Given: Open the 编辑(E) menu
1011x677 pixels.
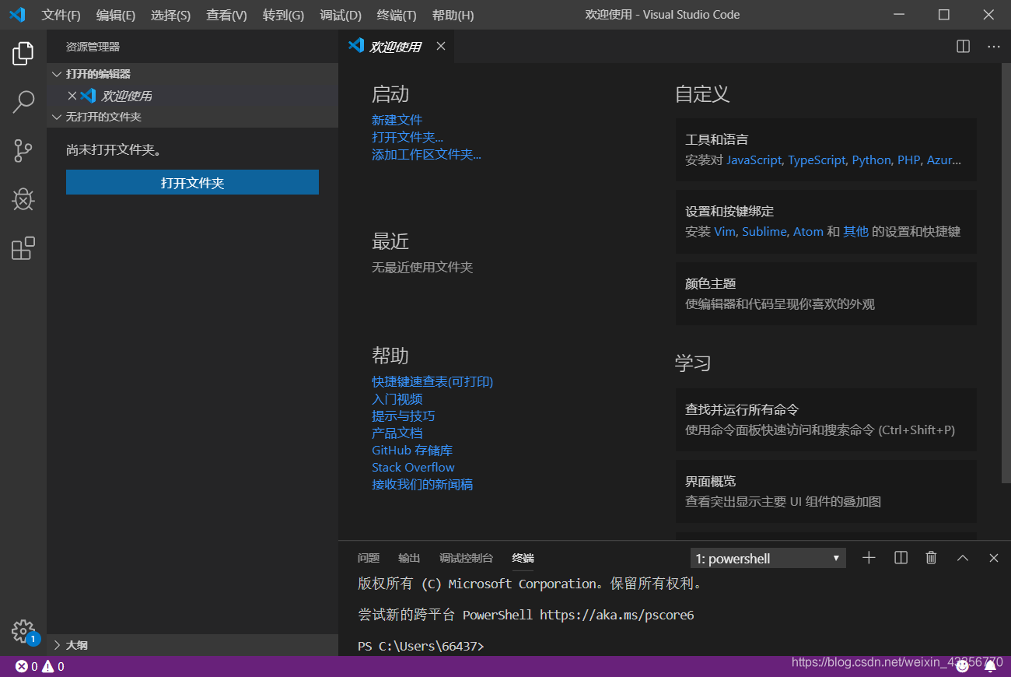Looking at the screenshot, I should pos(115,15).
